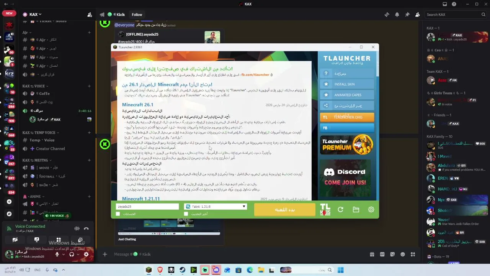490x276 pixels.
Task: Turn on the camera
Action: pyautogui.click(x=15, y=240)
